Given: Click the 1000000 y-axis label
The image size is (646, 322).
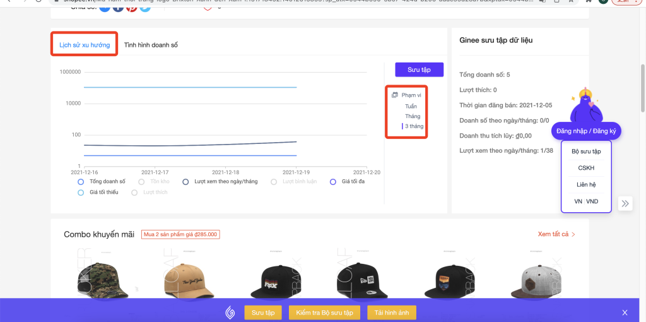Looking at the screenshot, I should pos(70,72).
